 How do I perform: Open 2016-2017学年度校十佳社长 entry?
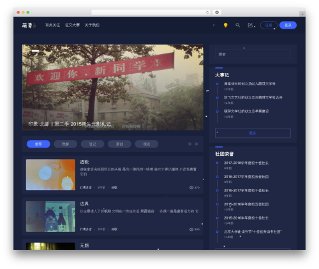click(x=246, y=190)
